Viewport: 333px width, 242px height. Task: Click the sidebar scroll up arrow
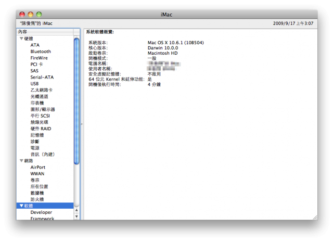coord(76,210)
